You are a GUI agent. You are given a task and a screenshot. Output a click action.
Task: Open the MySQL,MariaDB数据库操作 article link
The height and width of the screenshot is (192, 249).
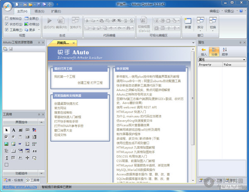pyautogui.click(x=136, y=170)
